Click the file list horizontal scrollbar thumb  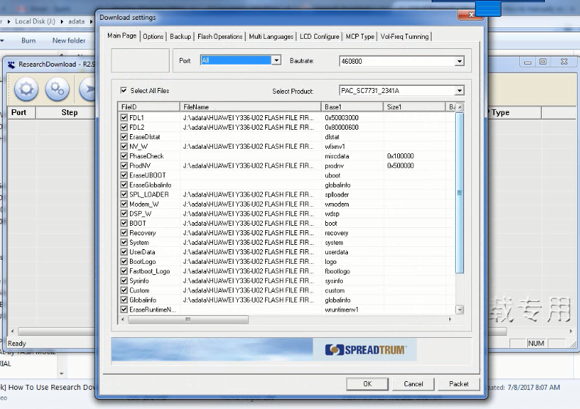pos(188,320)
